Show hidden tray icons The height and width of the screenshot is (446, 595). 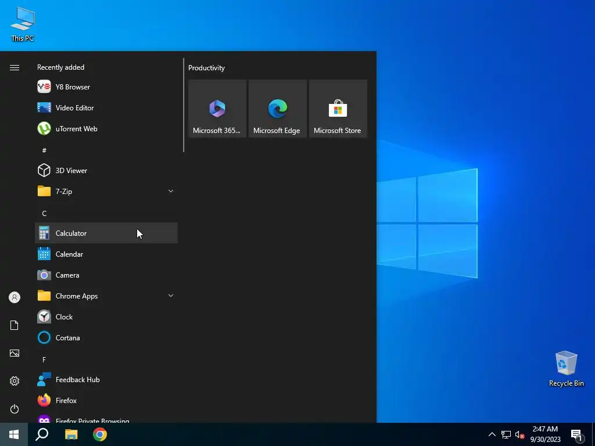492,434
